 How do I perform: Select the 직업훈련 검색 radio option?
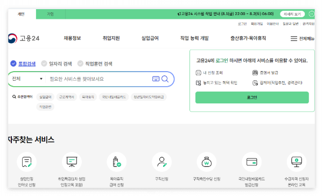tap(80, 64)
